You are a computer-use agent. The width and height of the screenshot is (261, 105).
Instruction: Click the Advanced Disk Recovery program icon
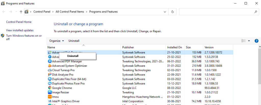coord(50,52)
